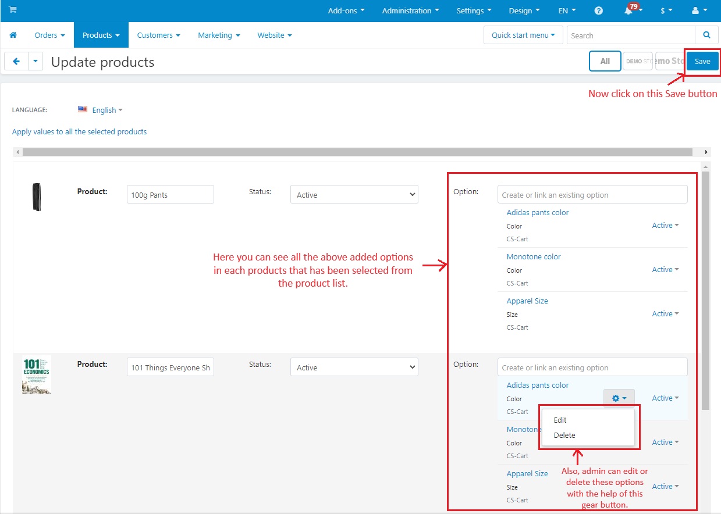Click option search field for 101 Things product
The height and width of the screenshot is (514, 721).
pos(592,367)
